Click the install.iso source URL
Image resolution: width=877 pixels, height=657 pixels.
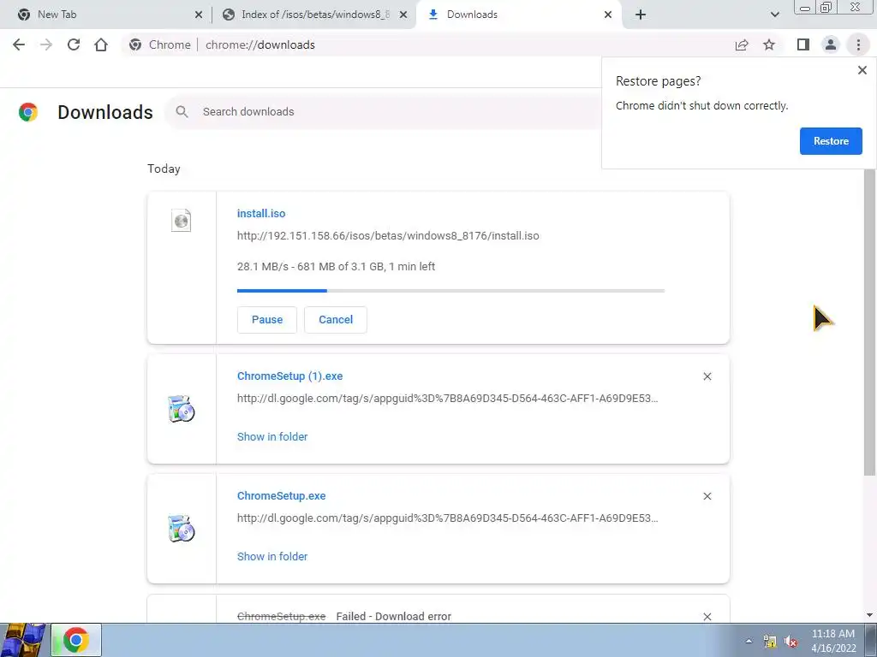388,236
